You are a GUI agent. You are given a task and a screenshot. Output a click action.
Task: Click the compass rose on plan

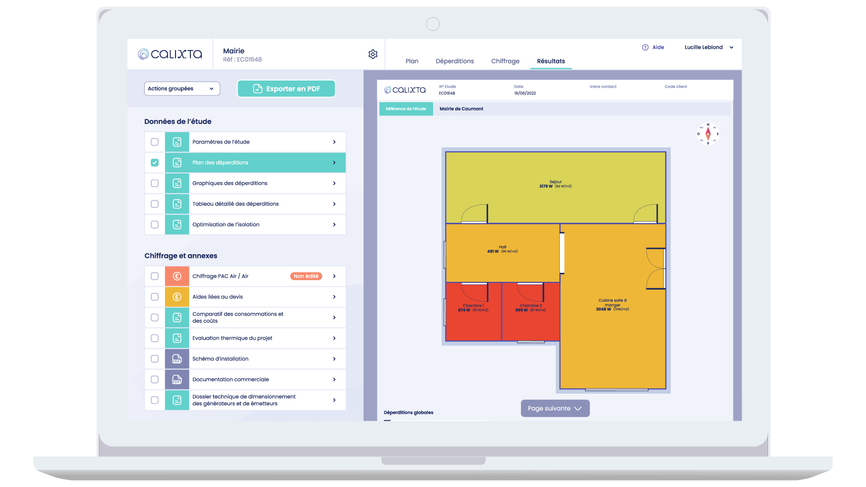pyautogui.click(x=708, y=134)
